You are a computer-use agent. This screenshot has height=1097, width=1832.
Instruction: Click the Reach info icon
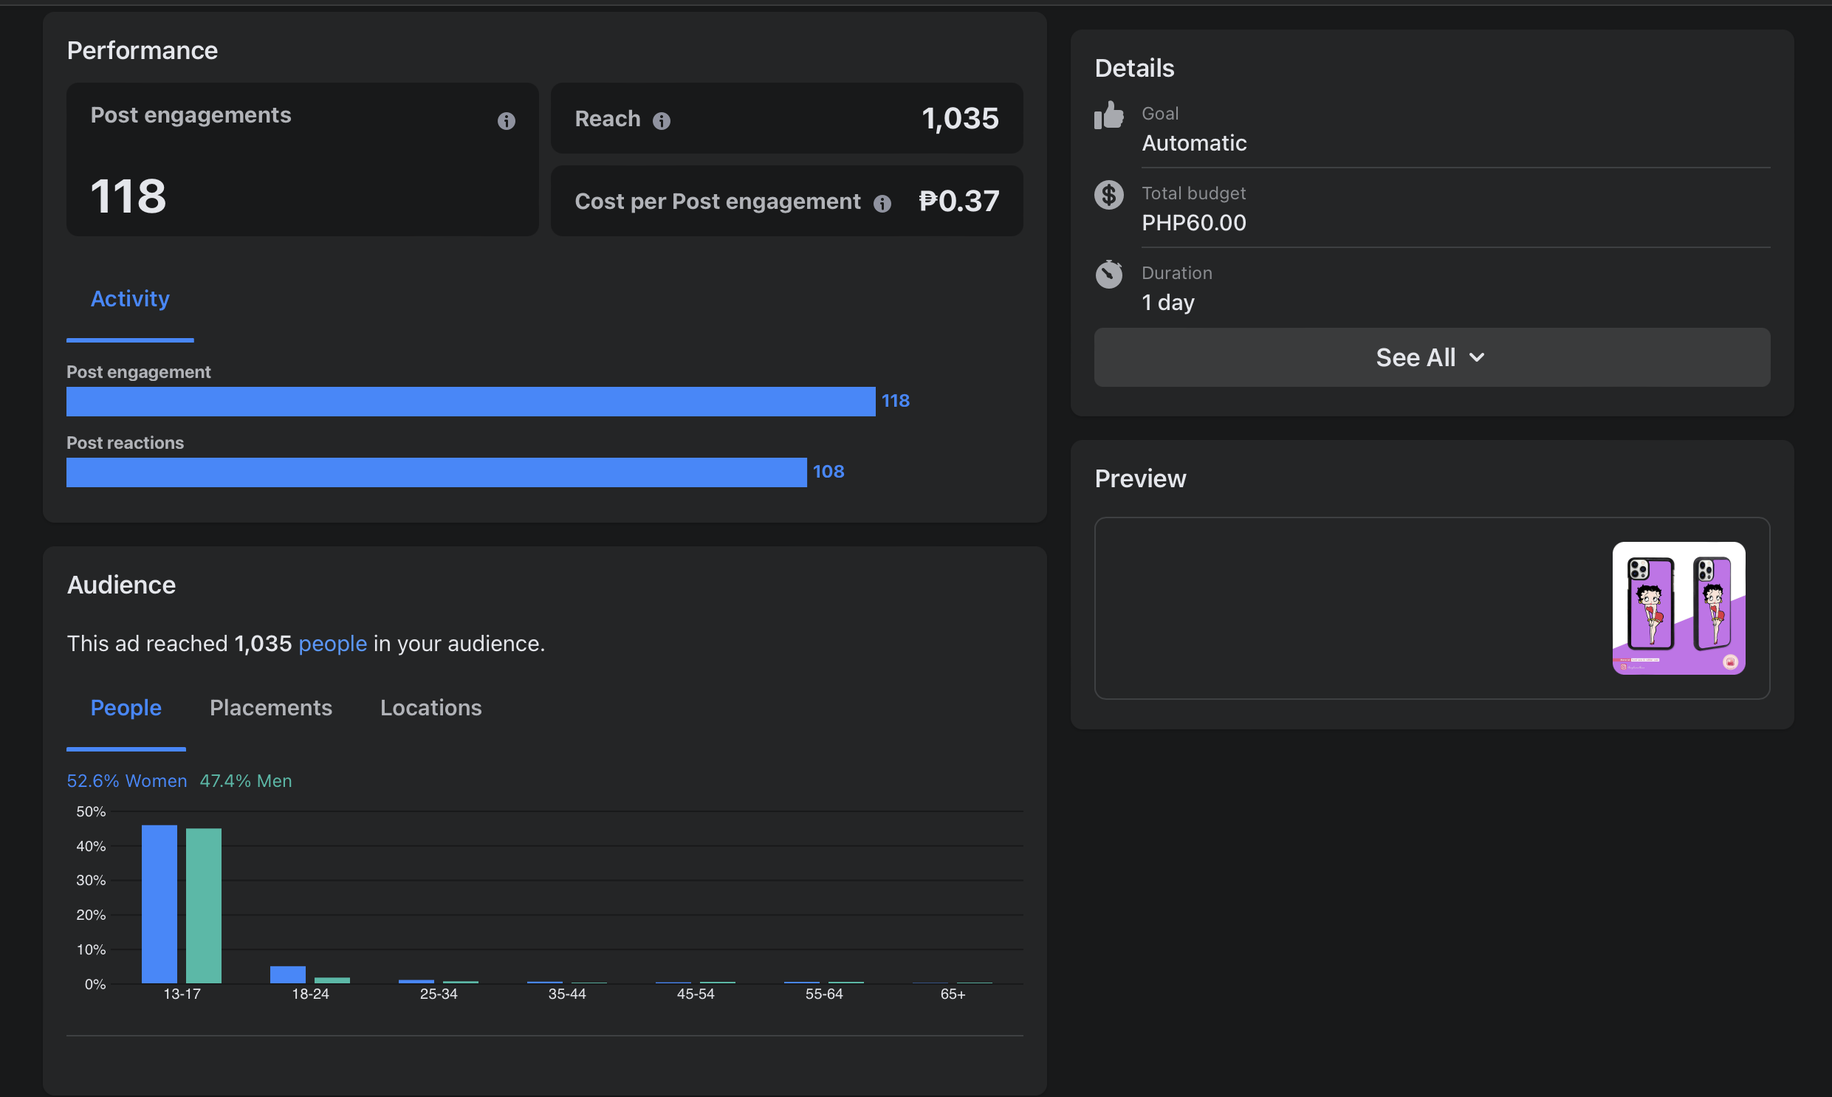click(x=661, y=120)
